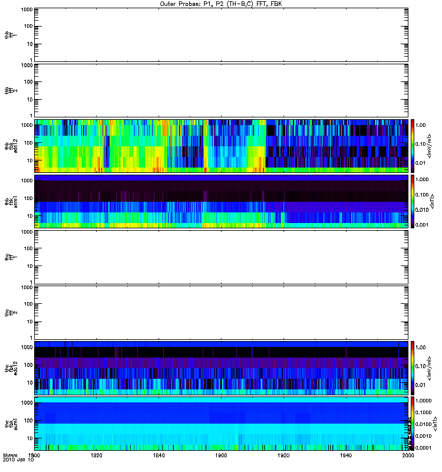Click '0.0001' on the thc scm1 color scale
The image size is (442, 472).
click(x=423, y=448)
